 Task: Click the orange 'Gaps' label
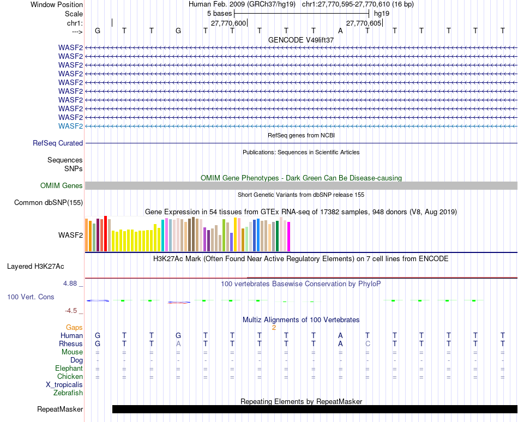coord(74,327)
